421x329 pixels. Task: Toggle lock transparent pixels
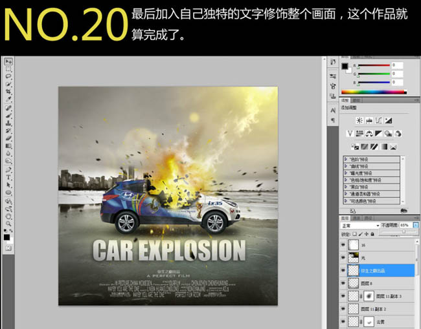tap(354, 234)
